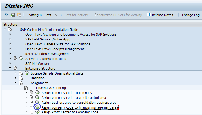
Task: Execute Assign Profit Center to Company Code activity
Action: point(38,112)
